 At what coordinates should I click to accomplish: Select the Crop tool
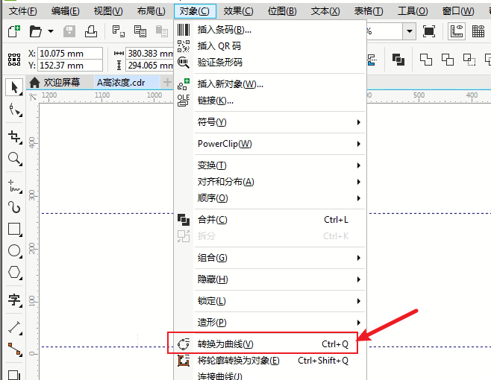pyautogui.click(x=15, y=137)
